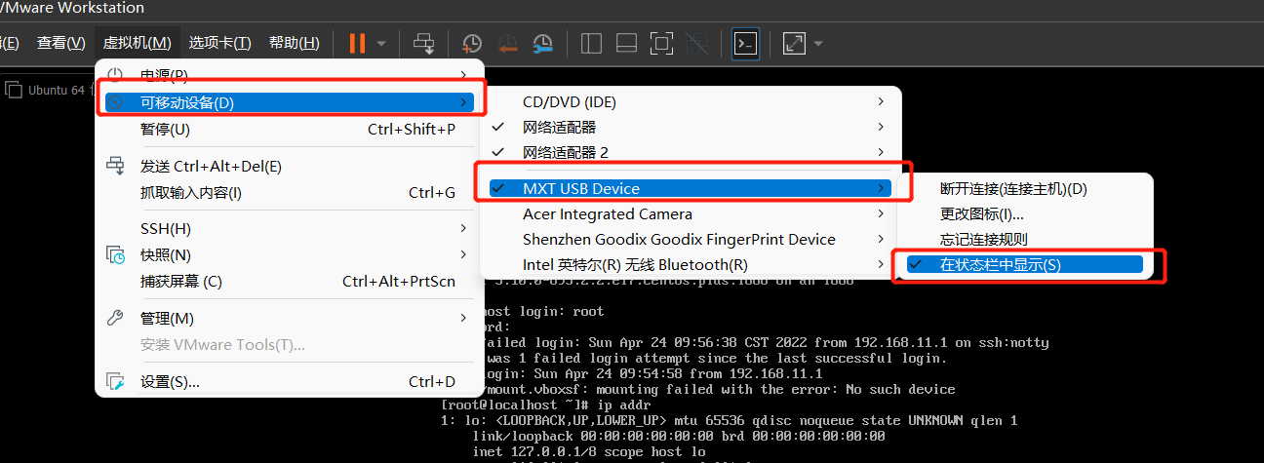This screenshot has height=463, width=1264.
Task: Open Acer Integrated Camera submenu
Action: pos(690,214)
